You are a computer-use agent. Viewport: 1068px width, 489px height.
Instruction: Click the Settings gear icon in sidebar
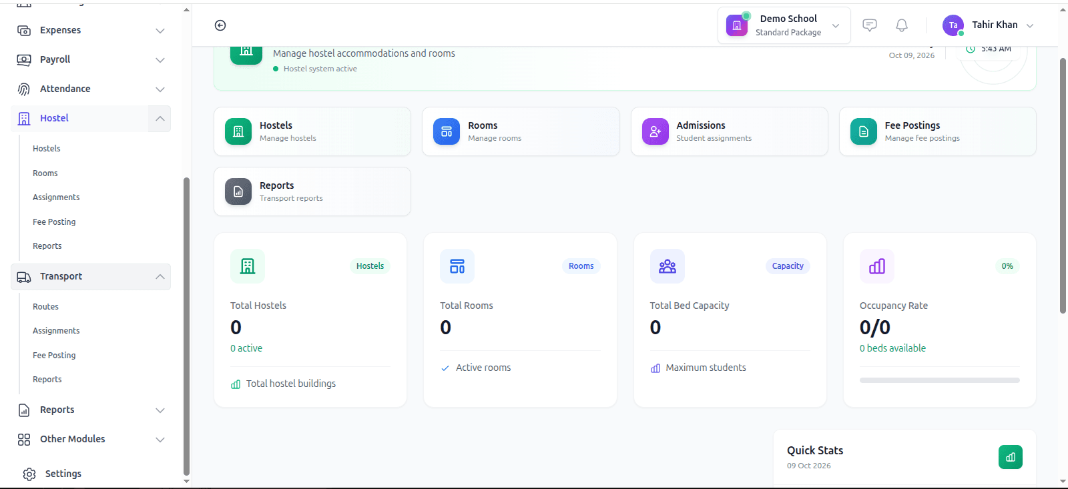pyautogui.click(x=29, y=474)
